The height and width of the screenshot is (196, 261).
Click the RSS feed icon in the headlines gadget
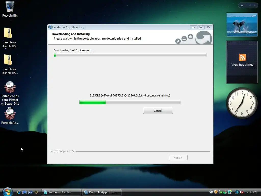242,57
